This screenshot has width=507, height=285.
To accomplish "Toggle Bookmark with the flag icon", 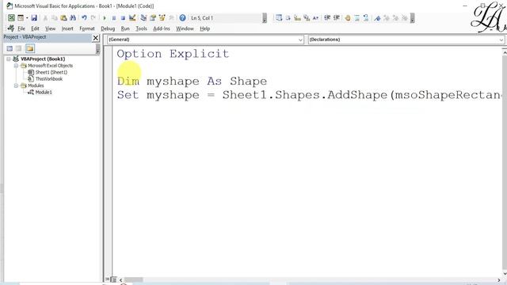I will (377, 17).
